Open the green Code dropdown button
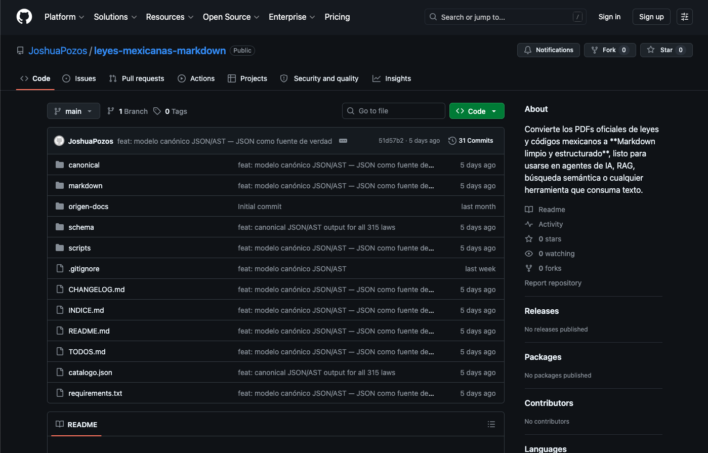Screen dimensions: 708x453 pos(477,111)
